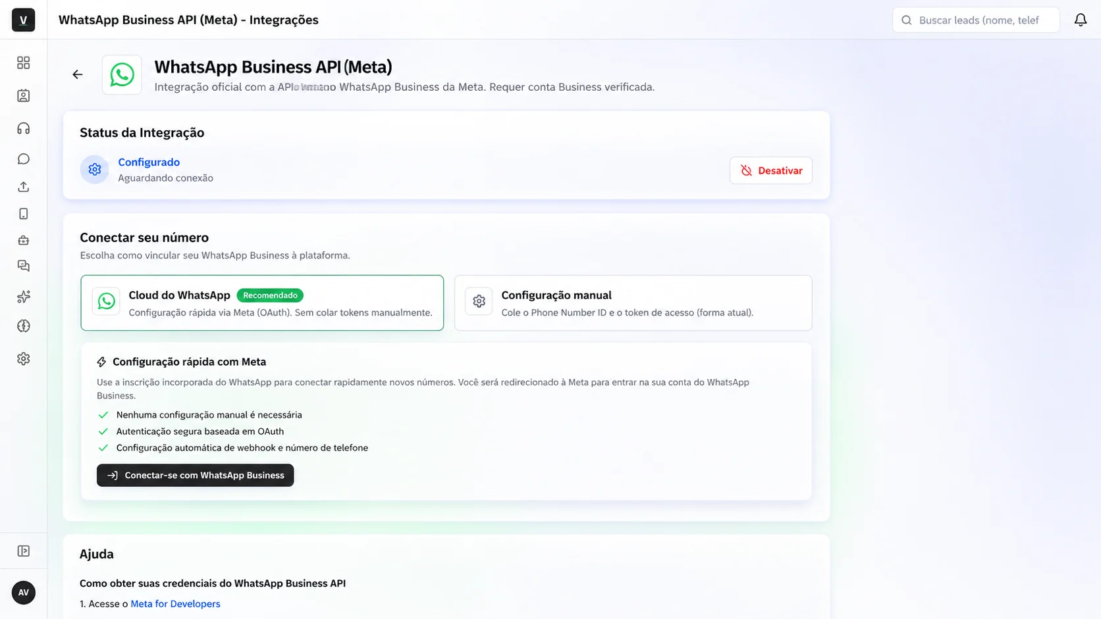1101x619 pixels.
Task: Open the settings gear in the sidebar
Action: [x=24, y=359]
